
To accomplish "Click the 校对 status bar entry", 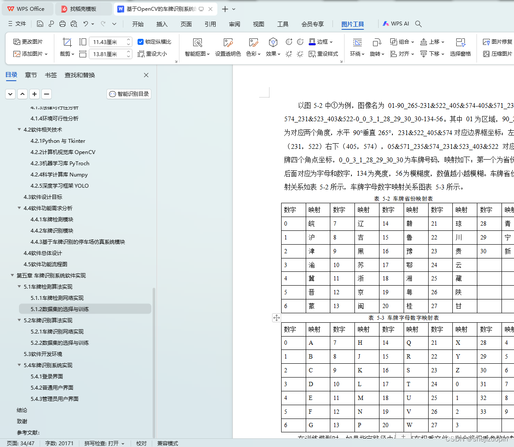I will pyautogui.click(x=141, y=443).
